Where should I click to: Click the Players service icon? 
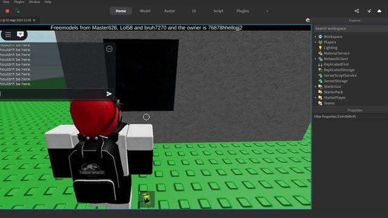pyautogui.click(x=320, y=42)
